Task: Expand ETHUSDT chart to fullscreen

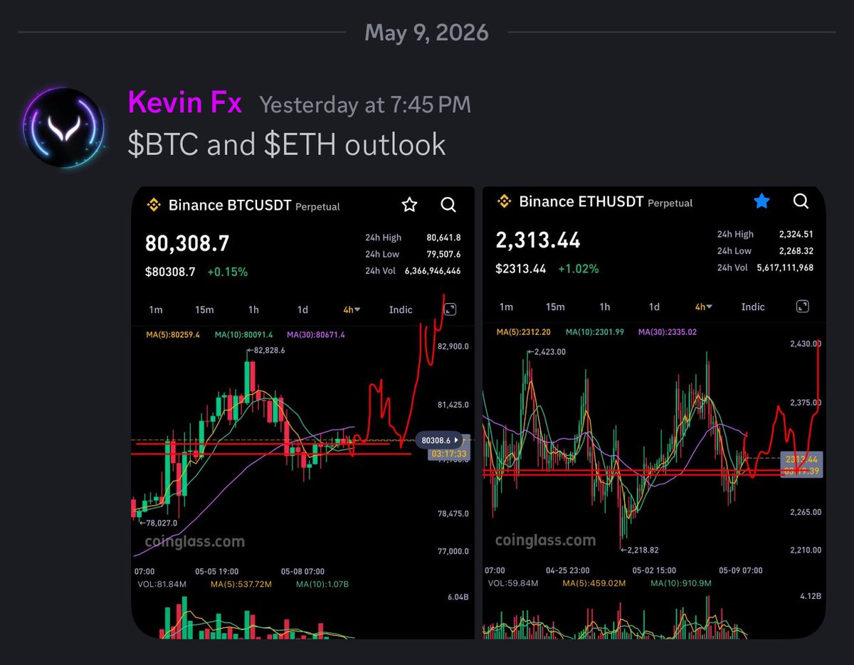Action: pyautogui.click(x=802, y=306)
